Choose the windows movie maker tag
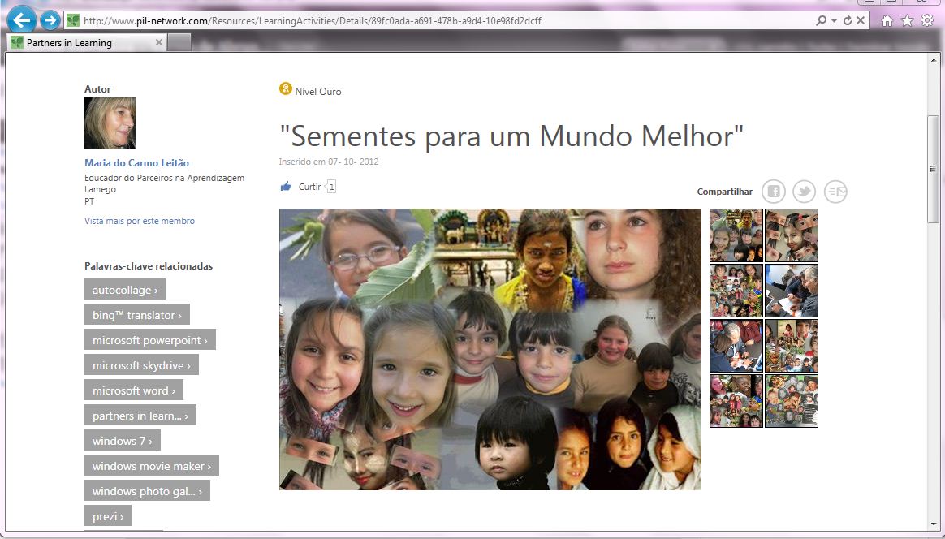Viewport: 945px width, 539px height. tap(151, 466)
